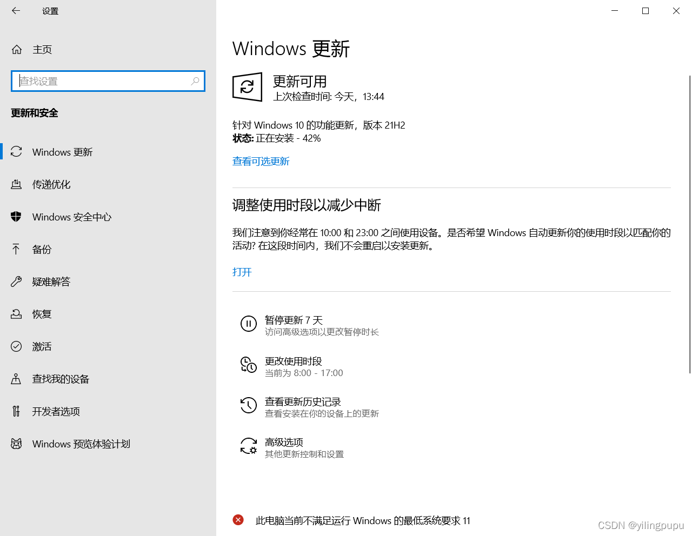Click the 开发者选项 tools icon
The image size is (692, 536).
(x=16, y=411)
